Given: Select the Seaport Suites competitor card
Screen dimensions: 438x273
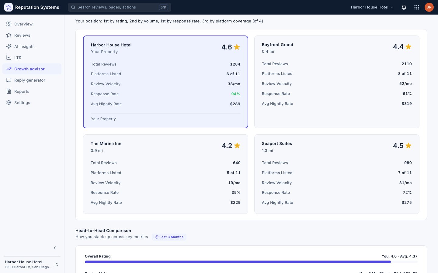Looking at the screenshot, I should pos(337,174).
